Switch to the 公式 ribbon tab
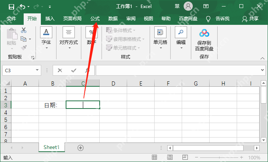This screenshot has width=268, height=162. coord(95,18)
